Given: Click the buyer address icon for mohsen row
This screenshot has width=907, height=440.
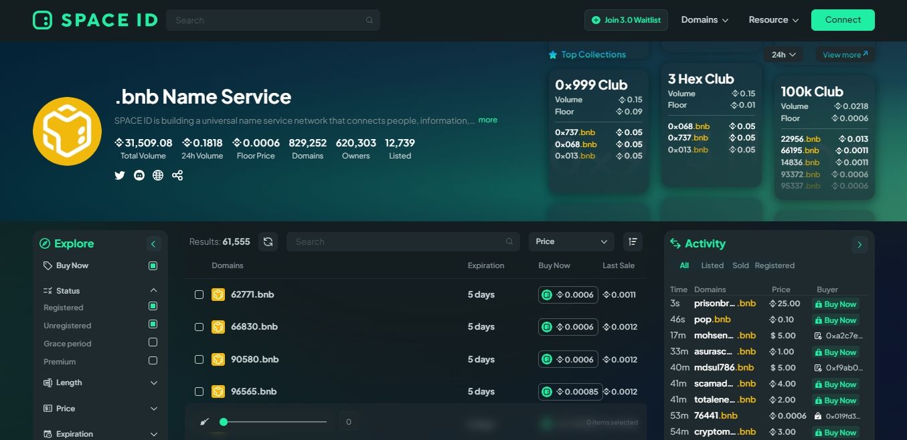Looking at the screenshot, I should (x=817, y=336).
